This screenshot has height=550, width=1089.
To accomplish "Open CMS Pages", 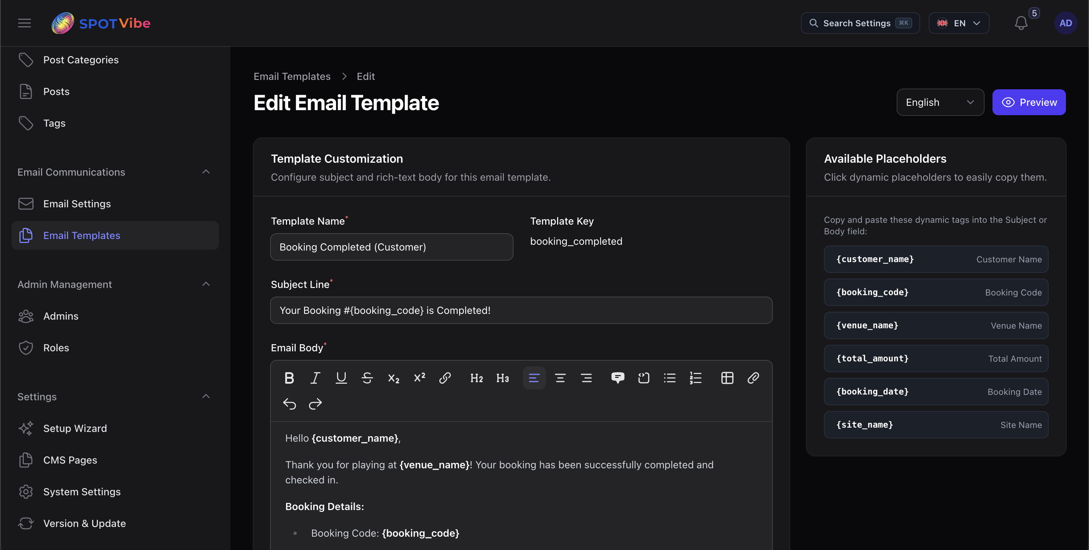I will pyautogui.click(x=115, y=460).
